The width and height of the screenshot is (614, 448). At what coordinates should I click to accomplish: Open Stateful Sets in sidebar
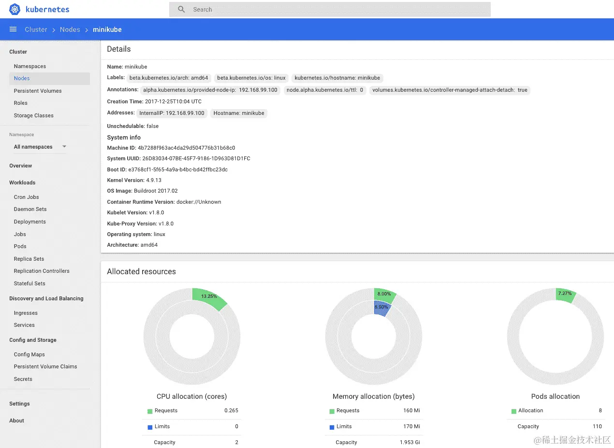29,283
